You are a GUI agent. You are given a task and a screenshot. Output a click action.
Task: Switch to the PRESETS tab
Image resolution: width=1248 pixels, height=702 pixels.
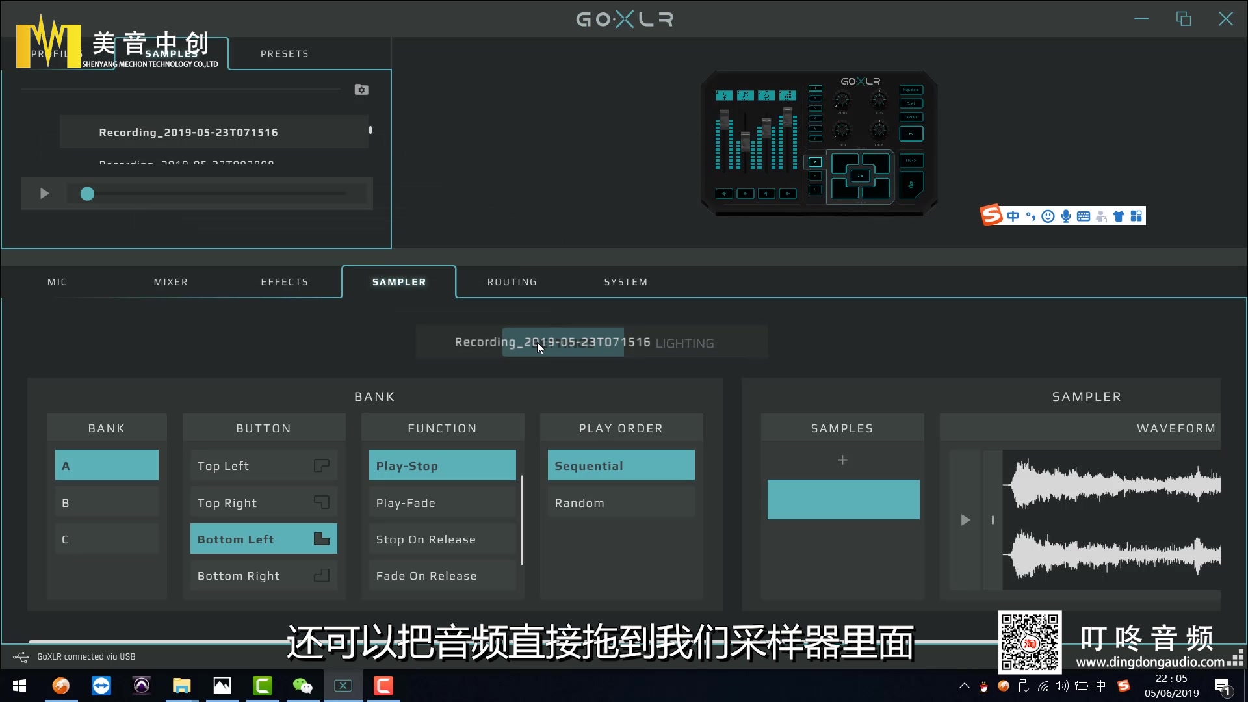pos(285,54)
